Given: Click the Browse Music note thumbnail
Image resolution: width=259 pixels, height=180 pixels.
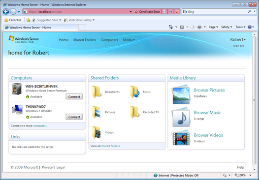Looking at the screenshot, I should [181, 117].
